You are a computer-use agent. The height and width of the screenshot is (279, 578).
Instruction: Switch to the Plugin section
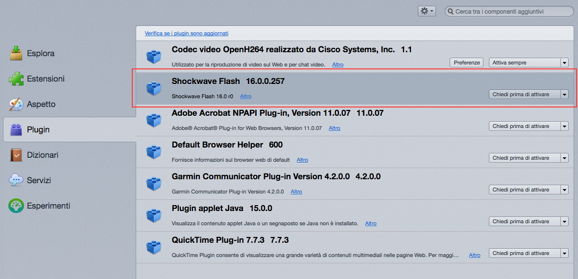point(38,129)
